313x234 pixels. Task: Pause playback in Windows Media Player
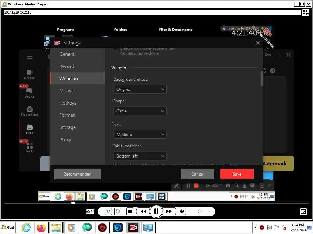pos(156,211)
